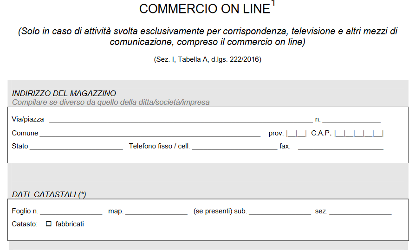Open footnote 1 beside the title
The width and height of the screenshot is (415, 250).
273,3
